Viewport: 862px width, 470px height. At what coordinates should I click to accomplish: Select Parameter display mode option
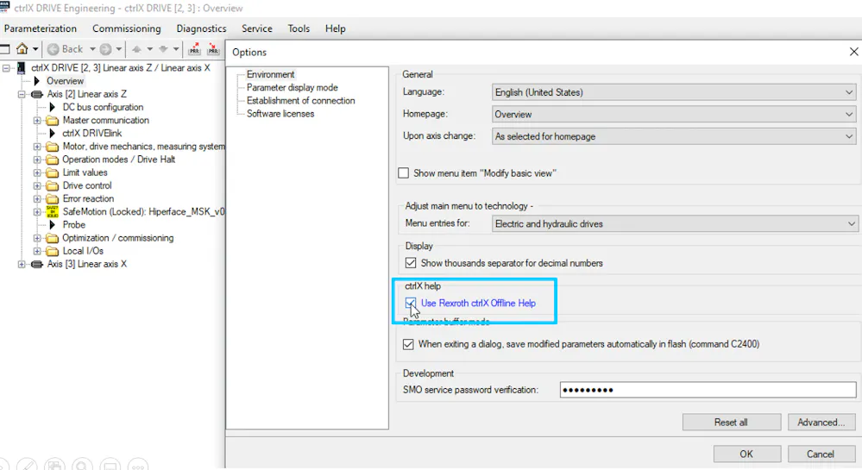pos(292,87)
